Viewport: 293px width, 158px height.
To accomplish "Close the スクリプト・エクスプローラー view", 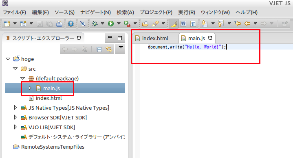I will coord(79,38).
